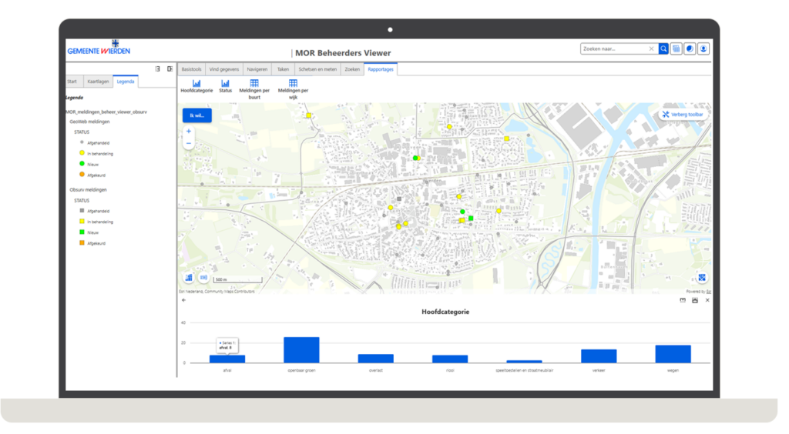Screen dimensions: 789x434
Task: Collapse the left side panel
Action: pos(170,68)
